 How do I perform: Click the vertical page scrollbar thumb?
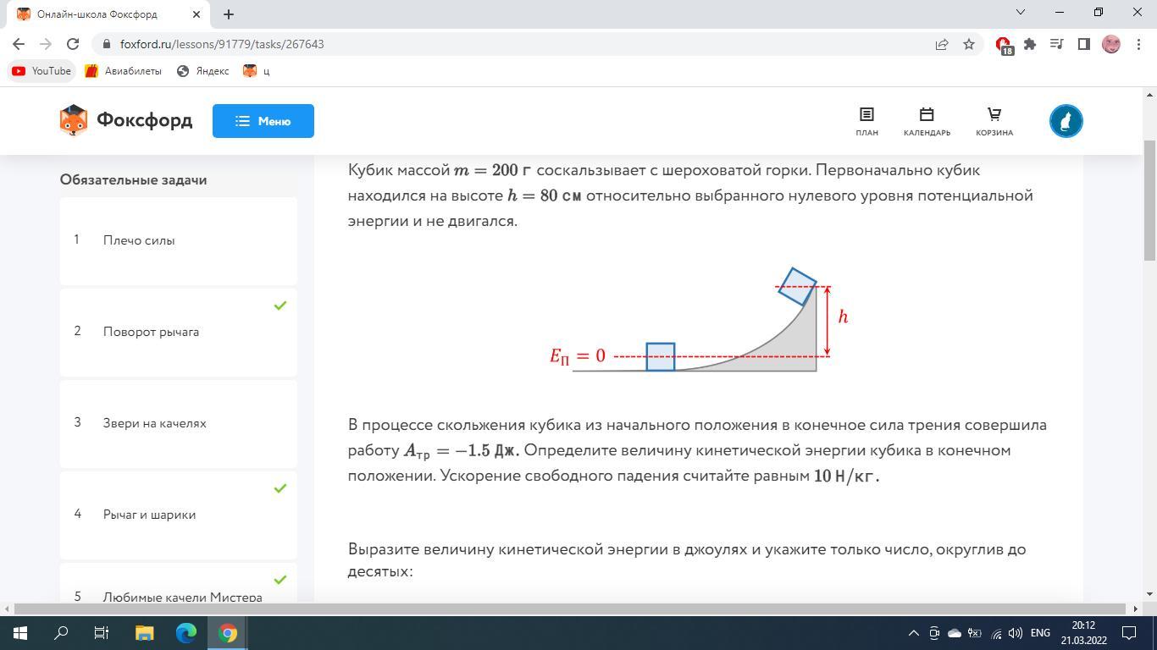(x=1149, y=201)
